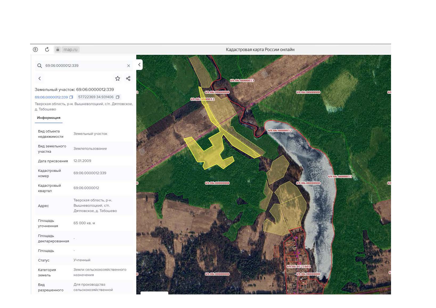This screenshot has height=308, width=436.
Task: Go back using the left arrow icon
Action: point(40,78)
